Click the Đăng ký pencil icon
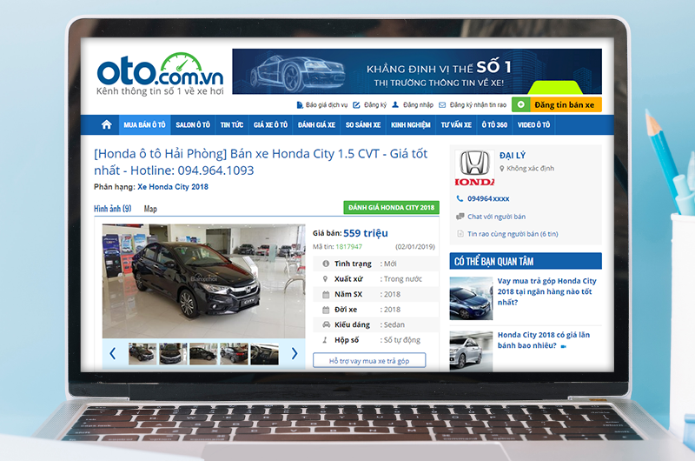 point(356,105)
